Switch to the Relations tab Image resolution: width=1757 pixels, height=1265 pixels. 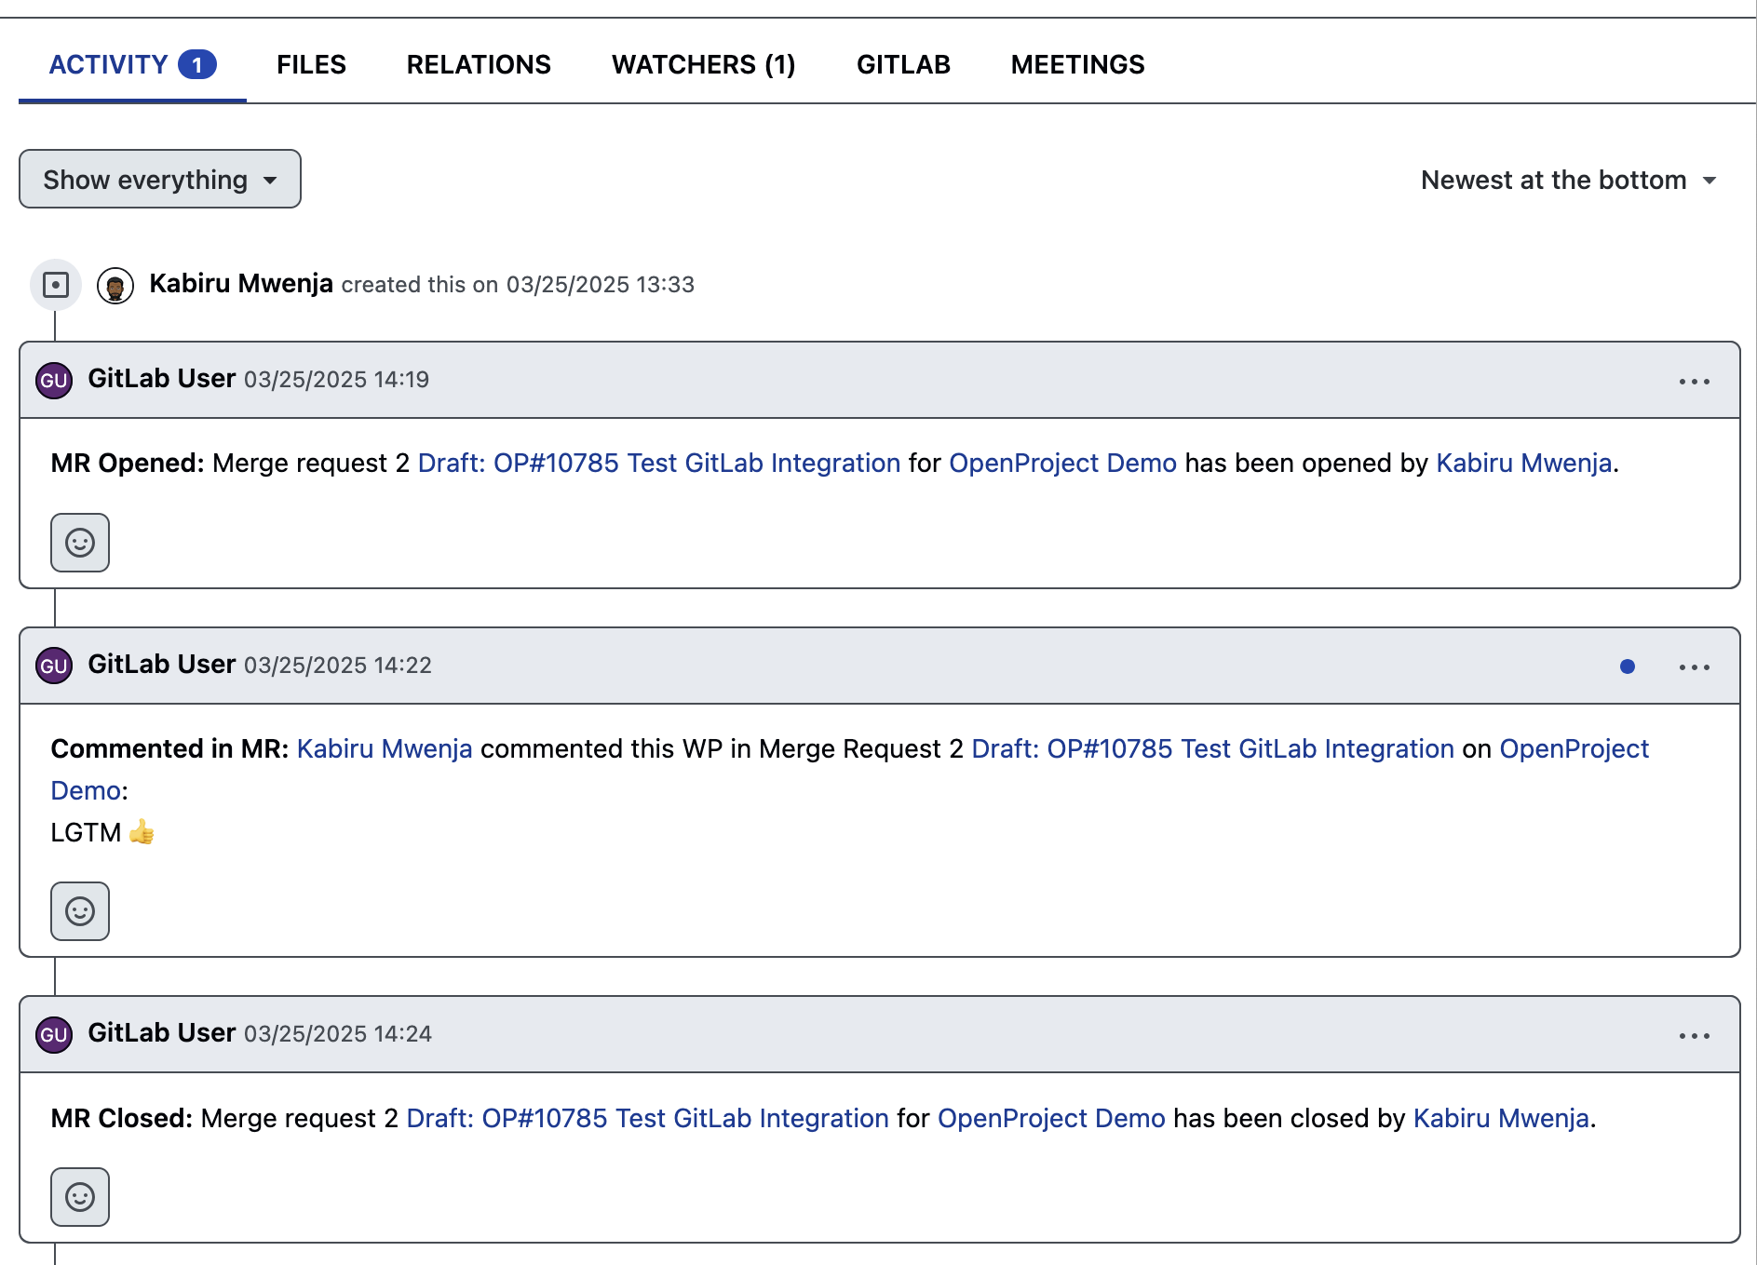click(479, 64)
